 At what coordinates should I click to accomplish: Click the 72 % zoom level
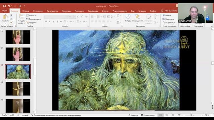[207, 115]
